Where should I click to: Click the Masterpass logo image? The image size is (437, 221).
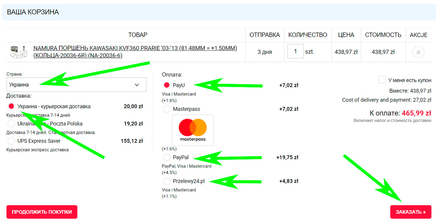point(193,130)
